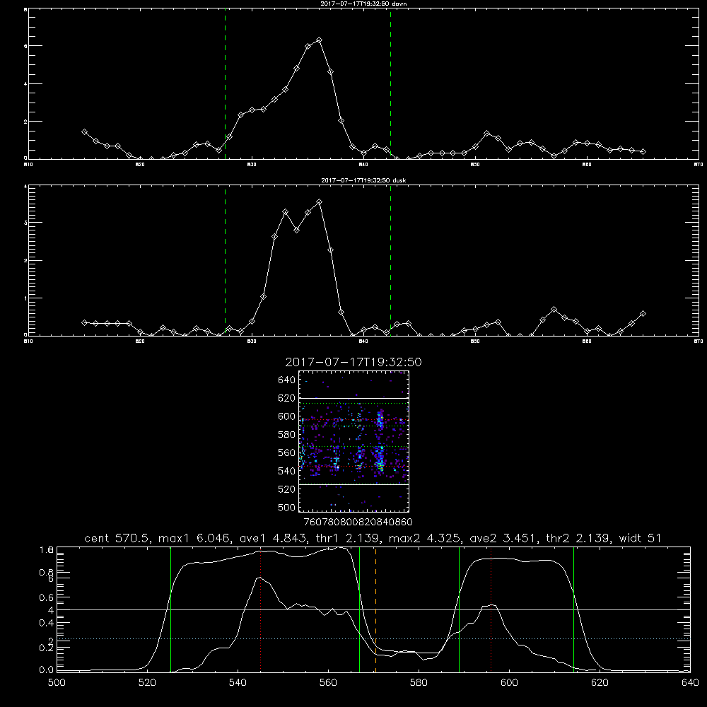The height and width of the screenshot is (707, 707).
Task: Click the red dotted peak line near 596
Action: (x=491, y=609)
